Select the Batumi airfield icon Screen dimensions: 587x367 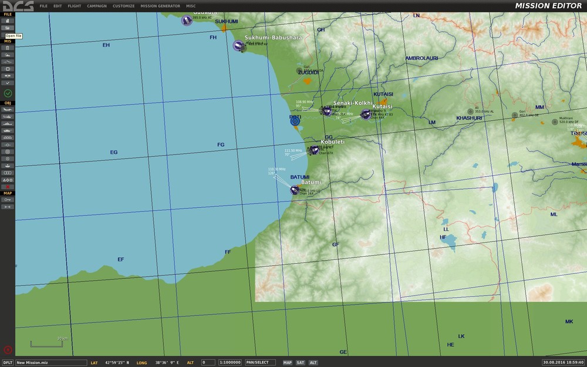point(295,190)
